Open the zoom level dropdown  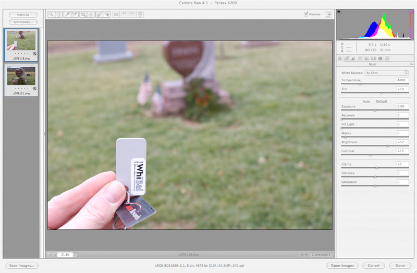tap(75, 254)
